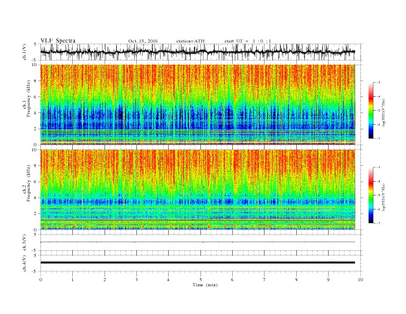Click the thick ch.4 voltage trace band
The image size is (406, 314).
197,263
